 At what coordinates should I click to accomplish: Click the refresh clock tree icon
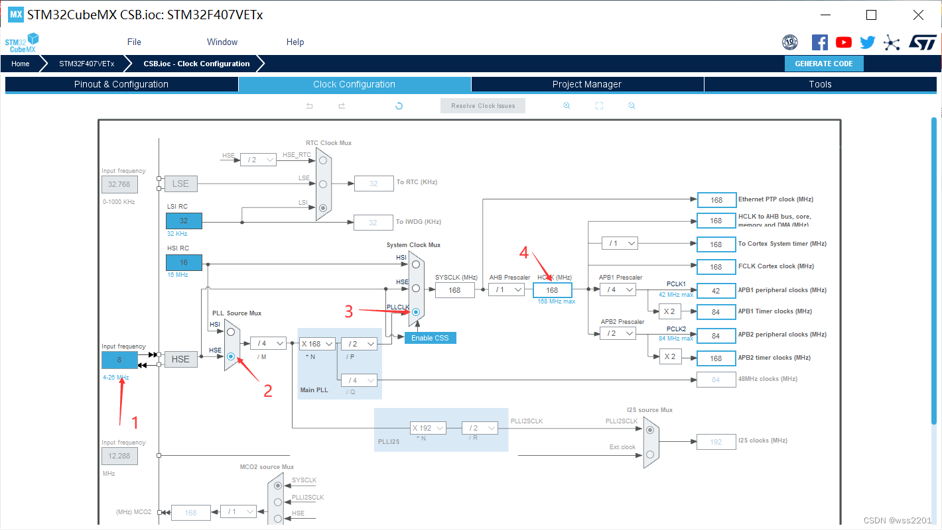399,106
